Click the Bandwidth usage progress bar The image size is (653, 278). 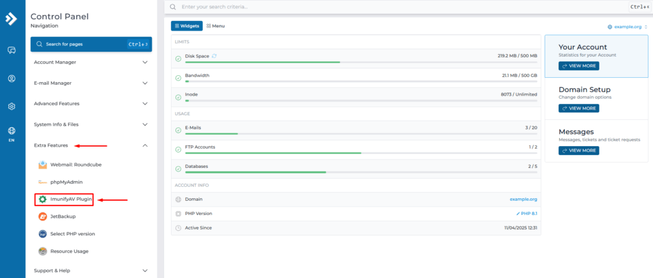(360, 82)
